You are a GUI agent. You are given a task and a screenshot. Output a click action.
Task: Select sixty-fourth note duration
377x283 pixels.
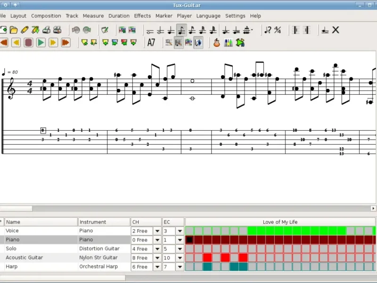pyautogui.click(x=213, y=31)
